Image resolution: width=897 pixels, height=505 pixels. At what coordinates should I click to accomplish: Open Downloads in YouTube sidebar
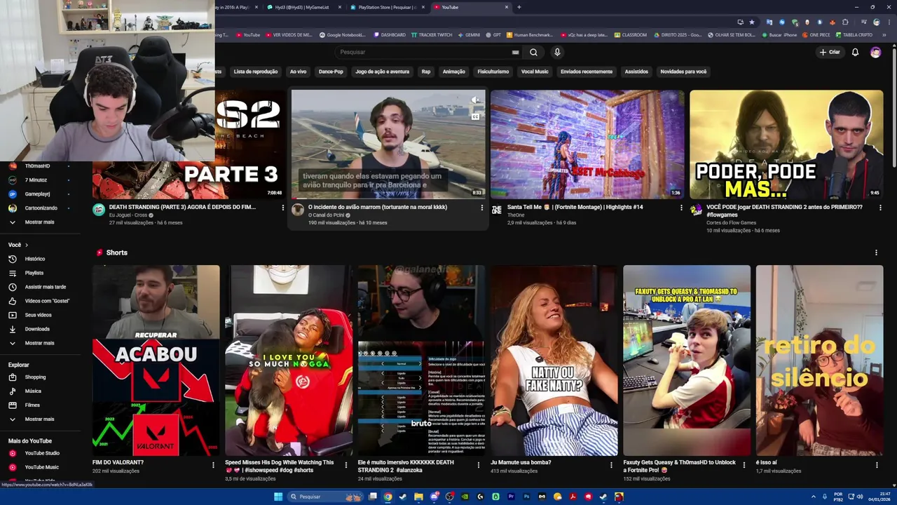tap(37, 329)
